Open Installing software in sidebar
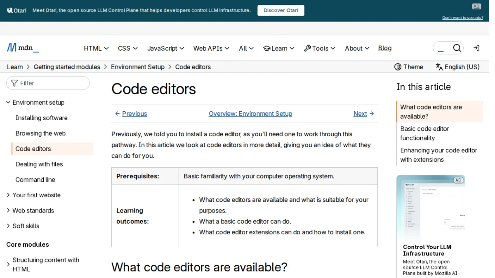Image resolution: width=495 pixels, height=278 pixels. click(x=41, y=118)
